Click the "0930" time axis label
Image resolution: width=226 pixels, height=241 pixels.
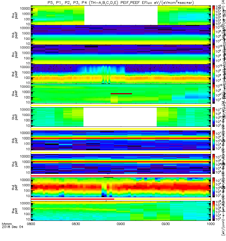pyautogui.click(x=165, y=224)
